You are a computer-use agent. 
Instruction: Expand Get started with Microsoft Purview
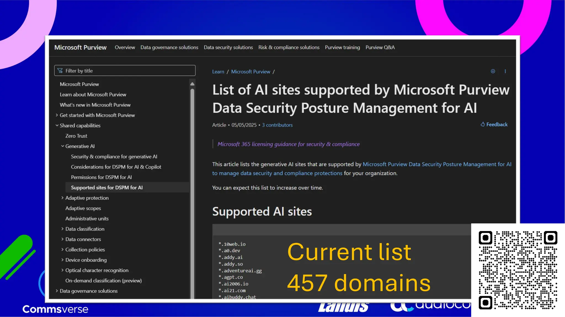tap(57, 115)
